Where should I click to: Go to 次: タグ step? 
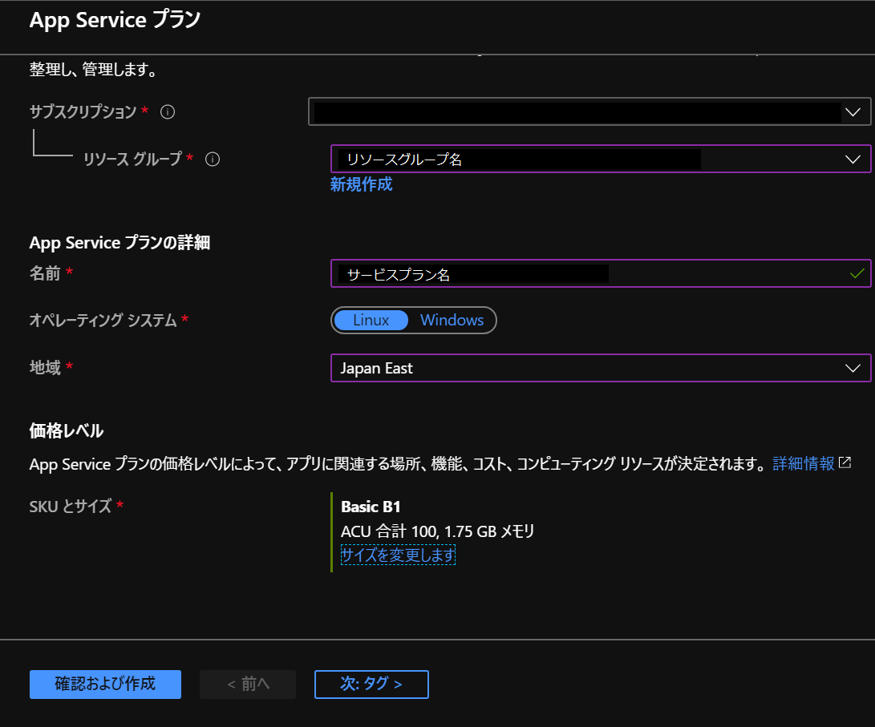tap(371, 684)
